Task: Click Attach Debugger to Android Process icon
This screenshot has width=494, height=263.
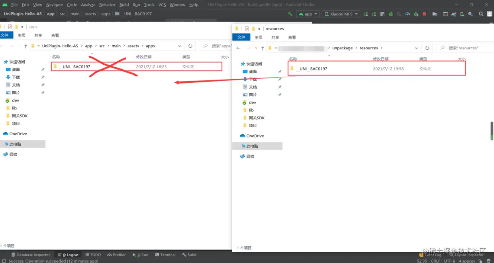Action: (416, 14)
